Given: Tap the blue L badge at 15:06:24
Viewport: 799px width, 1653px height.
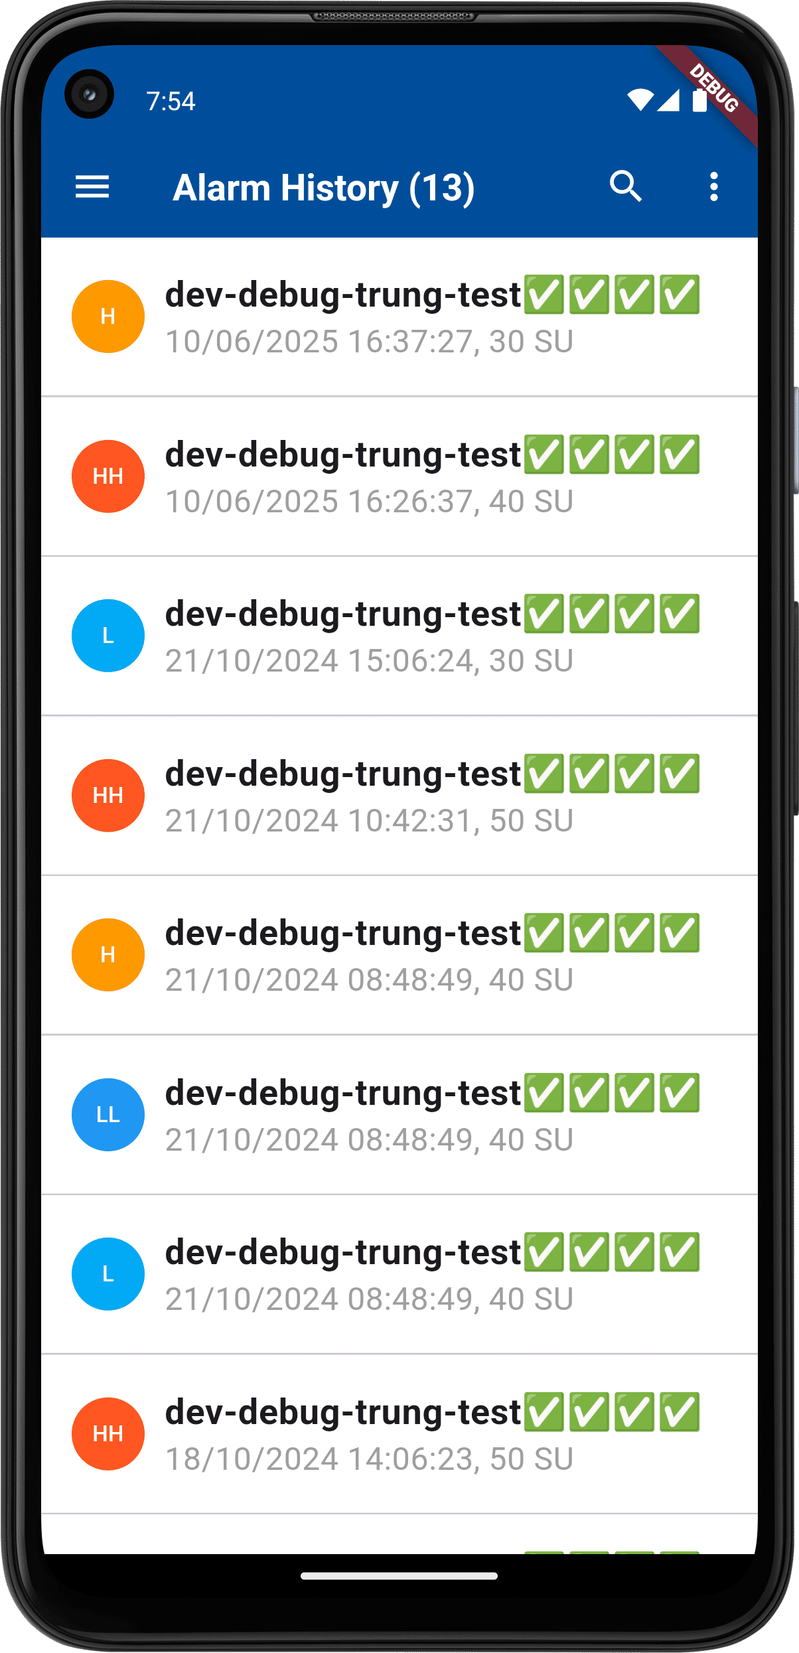Looking at the screenshot, I should point(108,636).
